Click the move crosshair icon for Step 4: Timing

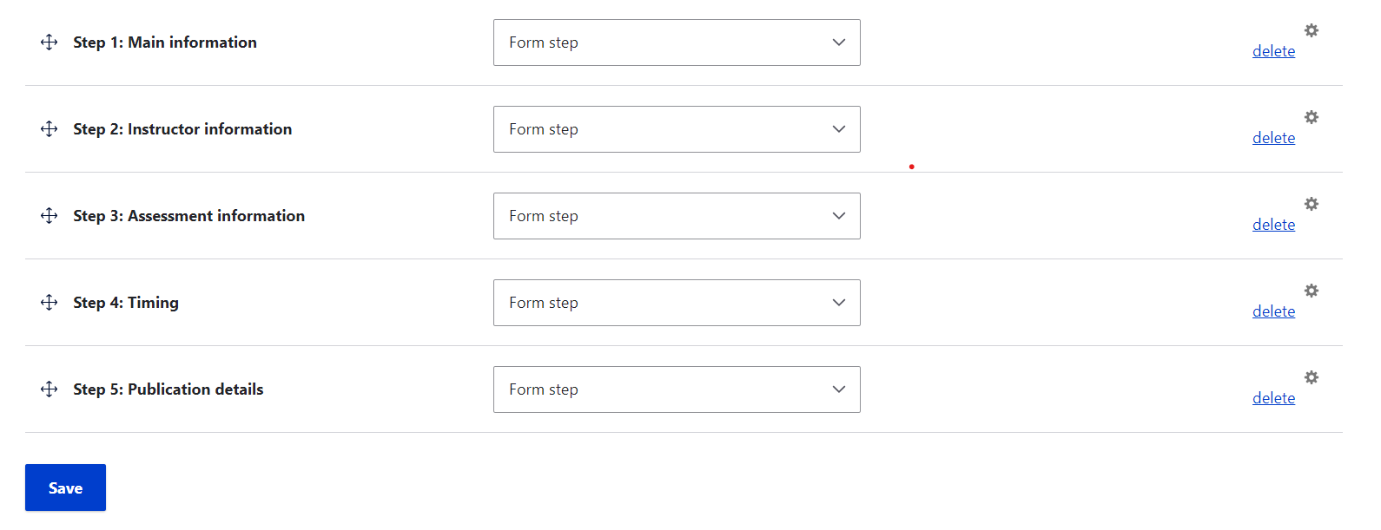[49, 302]
